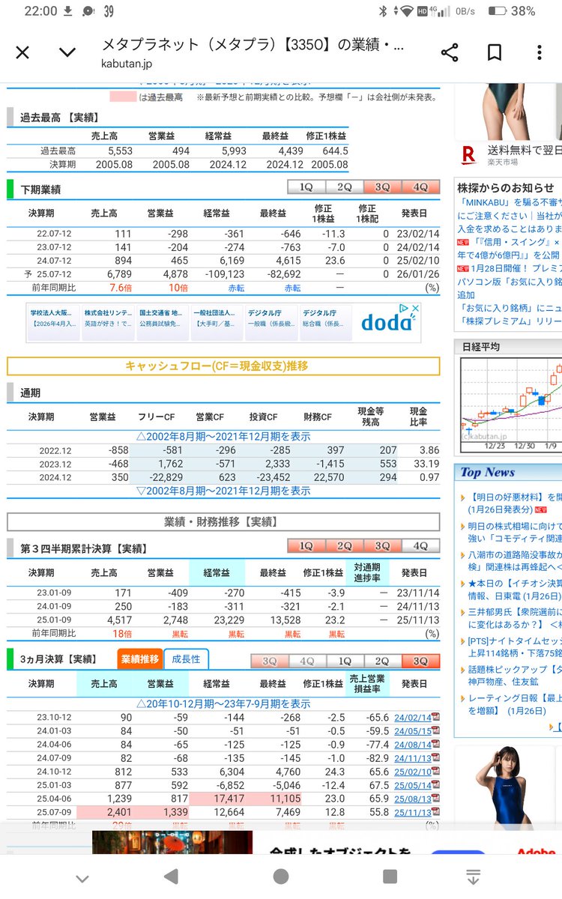The height and width of the screenshot is (899, 562).
Task: Open the three-dot overflow menu
Action: [540, 52]
